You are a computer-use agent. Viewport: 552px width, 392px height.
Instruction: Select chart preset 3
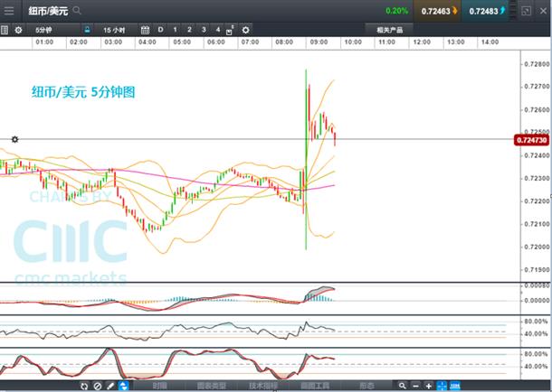point(204,30)
